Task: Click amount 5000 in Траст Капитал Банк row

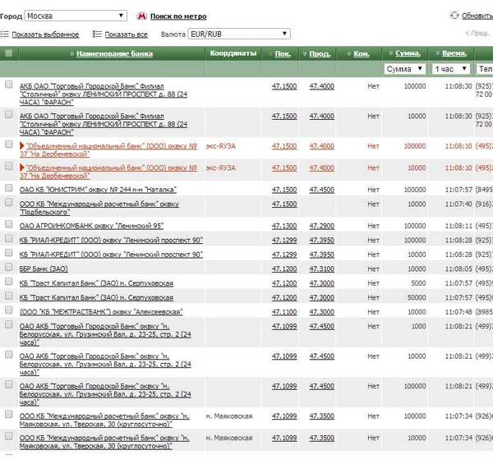Action: click(x=418, y=283)
